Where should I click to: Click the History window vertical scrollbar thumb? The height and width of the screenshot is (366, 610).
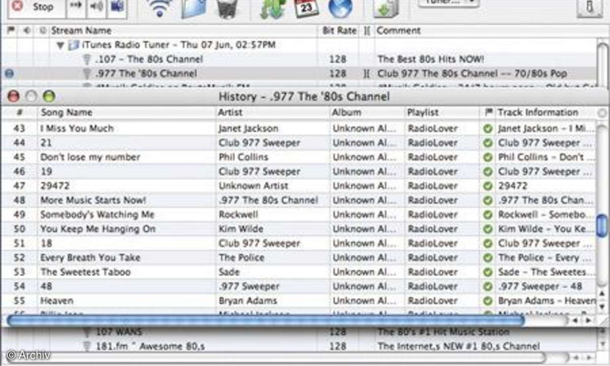pos(602,226)
